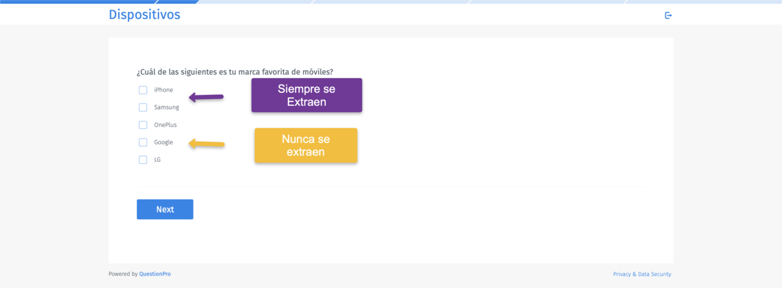782x288 pixels.
Task: Open Privacy & Data Security link
Action: pyautogui.click(x=642, y=274)
